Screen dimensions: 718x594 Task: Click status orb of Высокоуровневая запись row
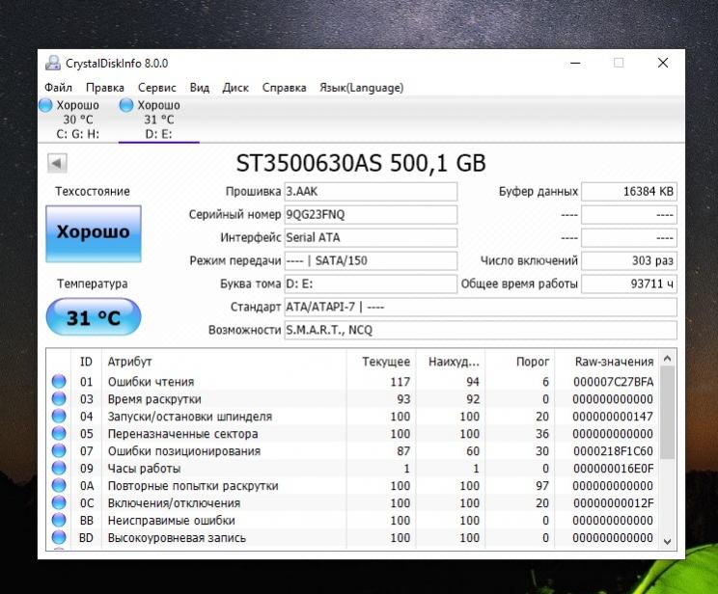[x=59, y=537]
